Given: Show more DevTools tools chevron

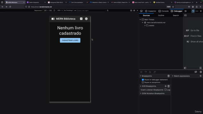Looking at the screenshot, I should 186,11.
